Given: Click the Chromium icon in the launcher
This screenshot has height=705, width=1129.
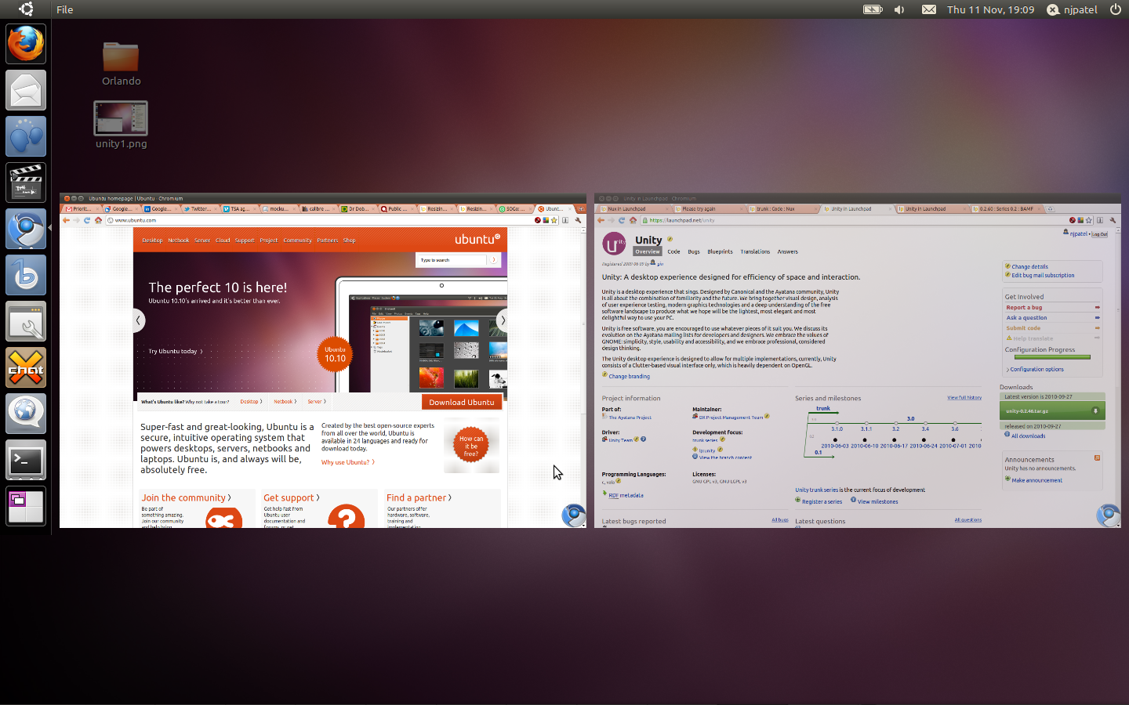Looking at the screenshot, I should (x=26, y=229).
